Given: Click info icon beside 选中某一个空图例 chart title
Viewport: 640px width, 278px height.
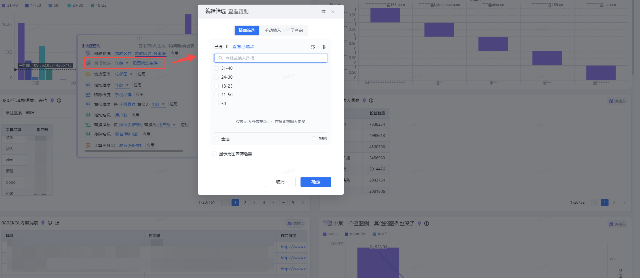Looking at the screenshot, I should (427, 224).
